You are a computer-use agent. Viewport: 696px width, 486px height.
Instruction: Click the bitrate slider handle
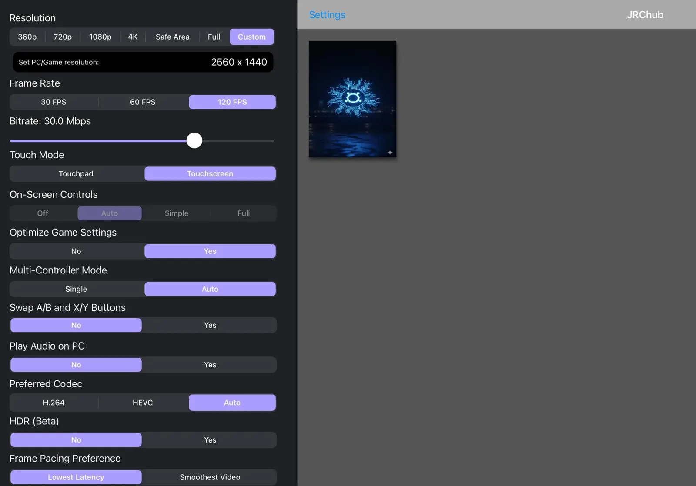pos(194,140)
